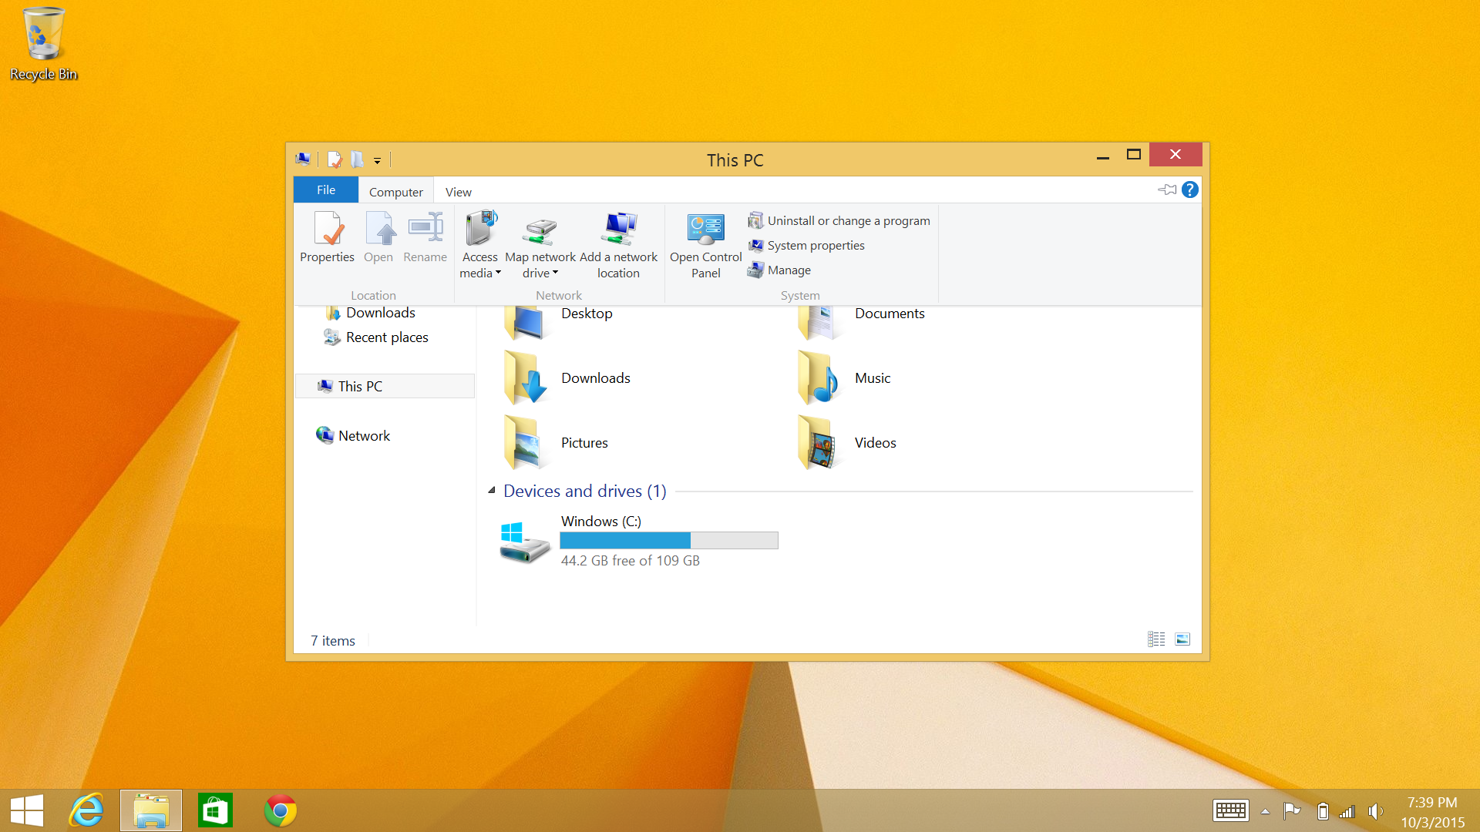The width and height of the screenshot is (1480, 832).
Task: Click File Explorer taskbar button
Action: click(151, 811)
